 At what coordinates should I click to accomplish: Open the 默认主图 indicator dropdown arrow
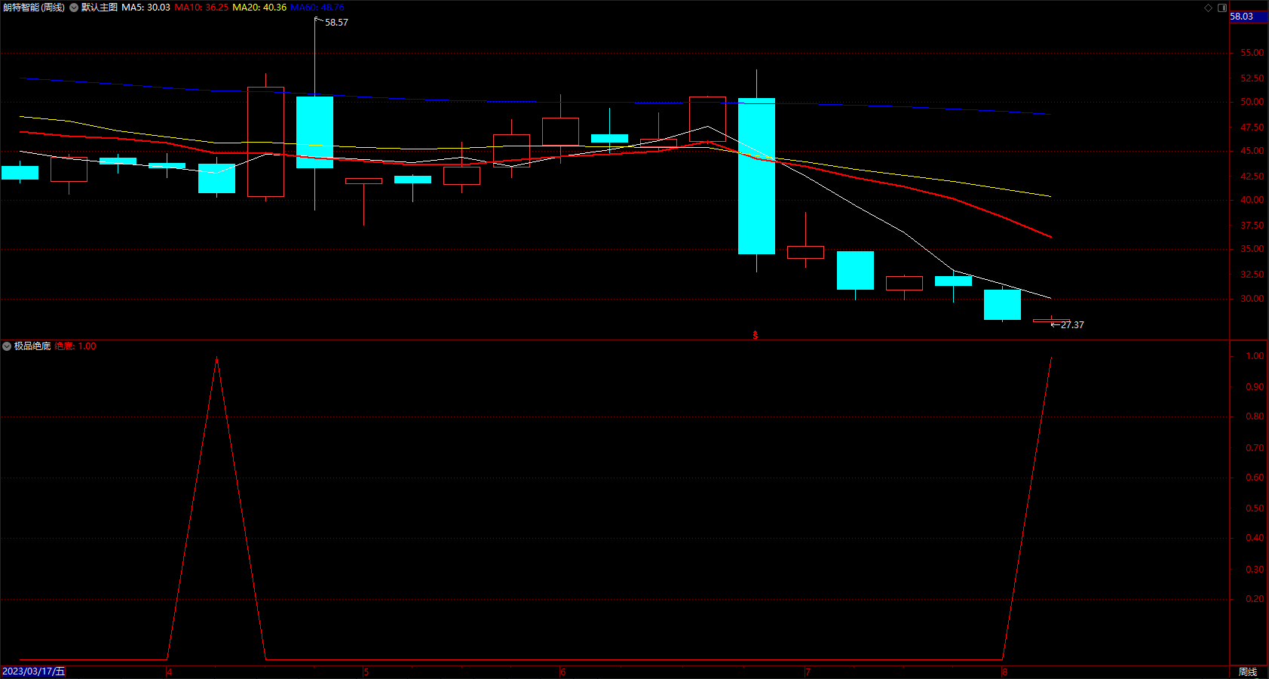[74, 8]
